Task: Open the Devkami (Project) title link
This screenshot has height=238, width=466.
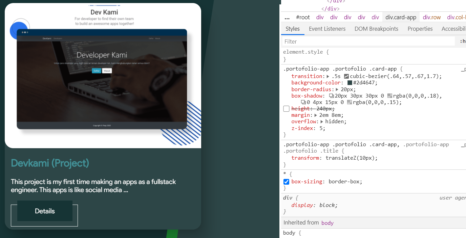Action: coord(50,163)
